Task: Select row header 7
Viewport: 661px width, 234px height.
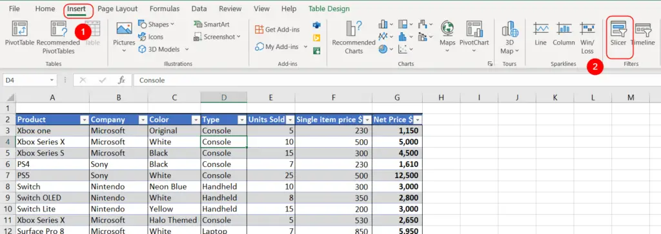Action: click(x=8, y=175)
